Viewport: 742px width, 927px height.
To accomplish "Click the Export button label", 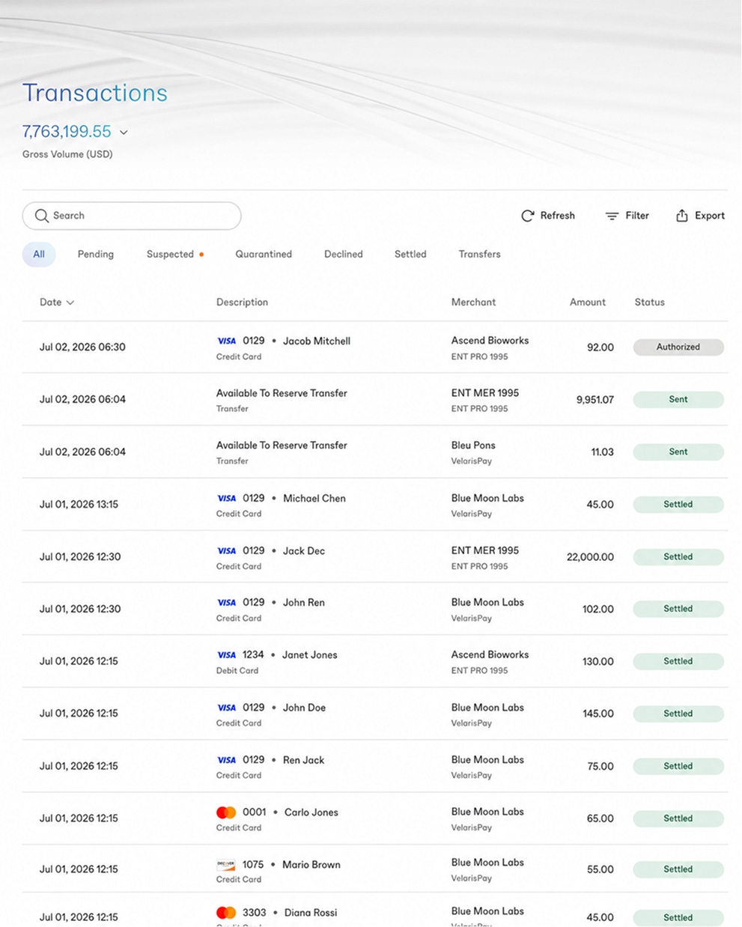I will coord(710,216).
